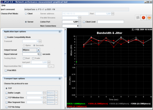Enable the Max Segment Size option
The width and height of the screenshot is (153, 110).
6,102
